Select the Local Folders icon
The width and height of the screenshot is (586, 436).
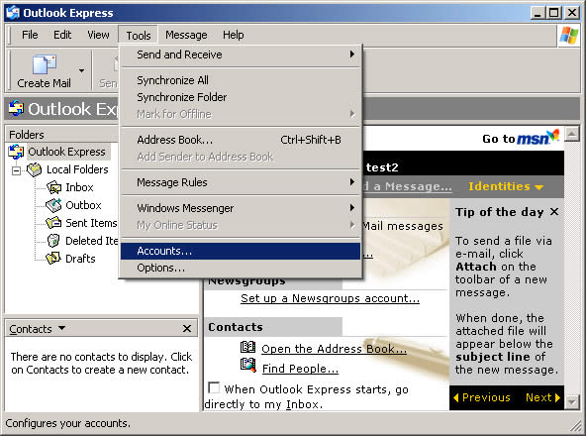coord(34,169)
